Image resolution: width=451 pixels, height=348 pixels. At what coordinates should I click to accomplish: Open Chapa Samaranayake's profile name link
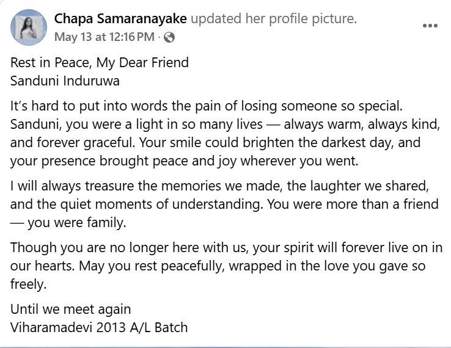[x=120, y=19]
